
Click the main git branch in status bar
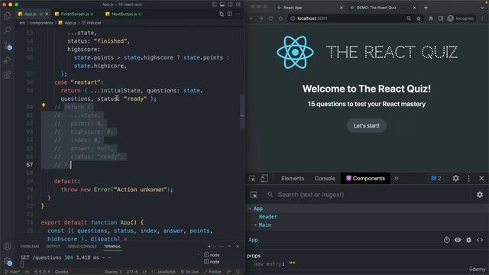pyautogui.click(x=12, y=272)
